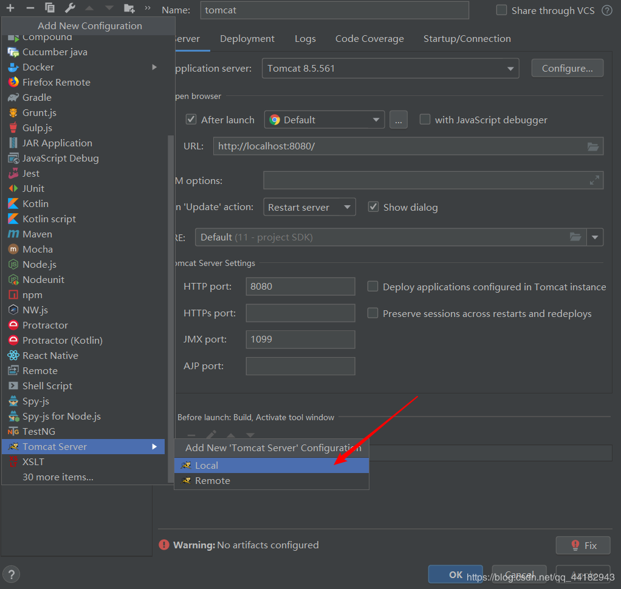This screenshot has width=621, height=589.
Task: Click the folder icon in JRE field
Action: tap(575, 237)
